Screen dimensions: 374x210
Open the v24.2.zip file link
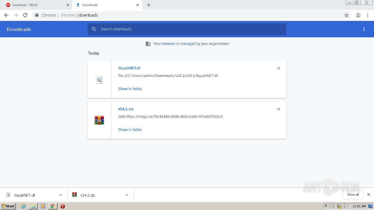click(126, 109)
